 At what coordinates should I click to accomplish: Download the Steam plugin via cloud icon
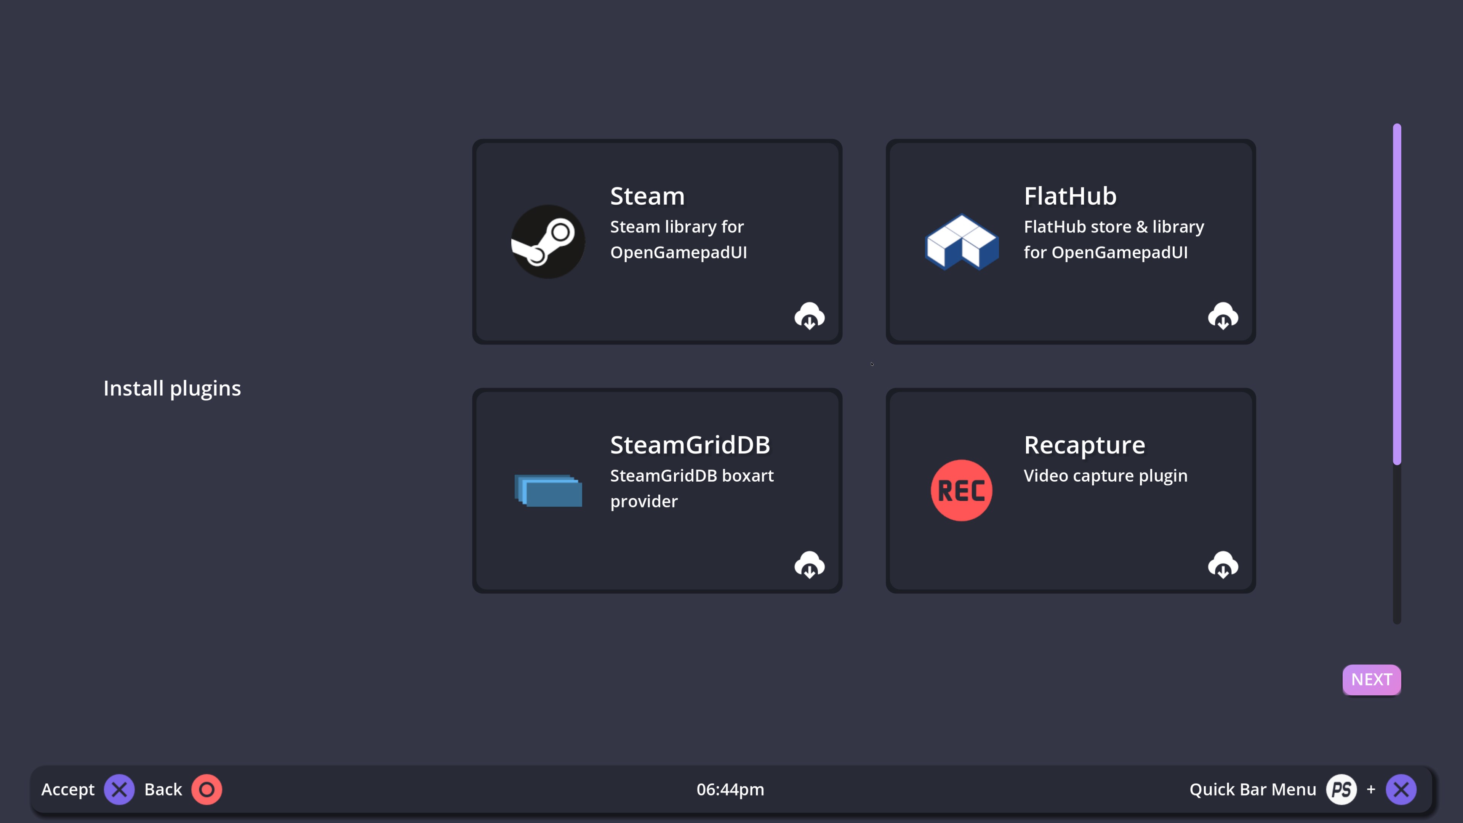pos(809,316)
